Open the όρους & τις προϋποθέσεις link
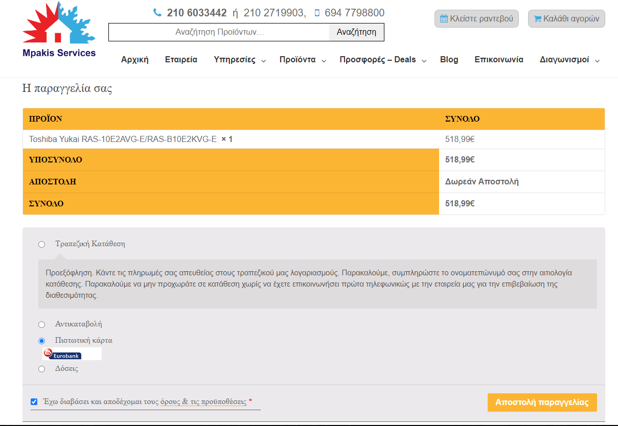618x426 pixels. [x=203, y=402]
